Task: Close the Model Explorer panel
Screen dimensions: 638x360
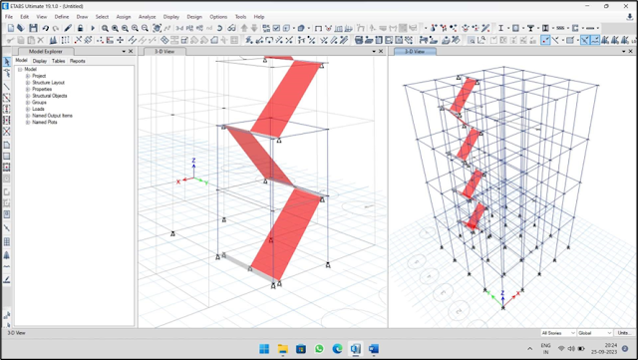Action: pyautogui.click(x=131, y=51)
